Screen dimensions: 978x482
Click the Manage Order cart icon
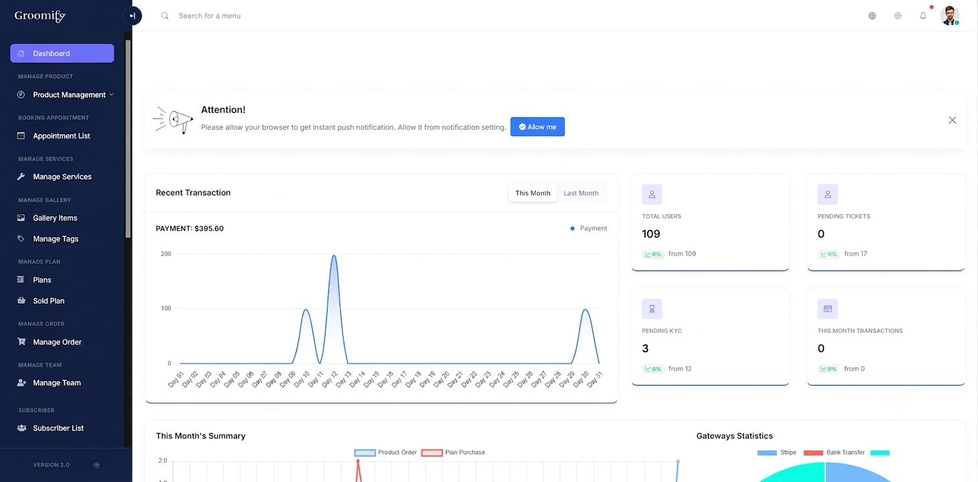pos(21,342)
